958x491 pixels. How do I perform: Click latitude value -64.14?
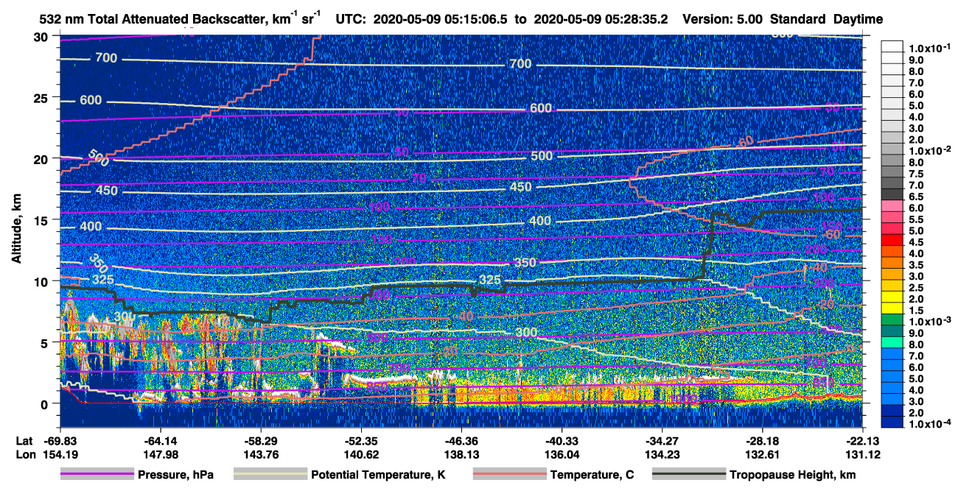160,441
